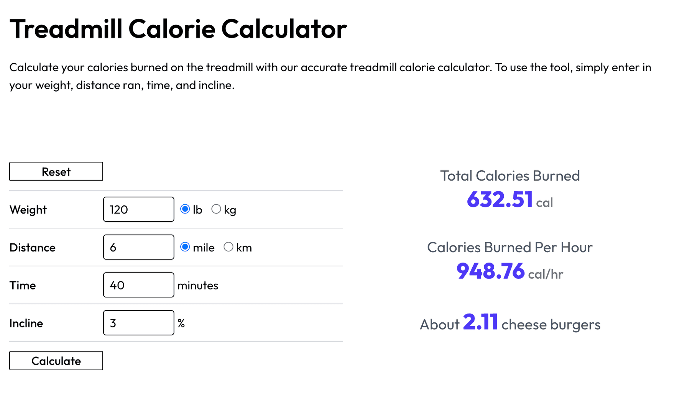The width and height of the screenshot is (687, 414).
Task: Click inside the Distance input field
Action: (x=138, y=247)
